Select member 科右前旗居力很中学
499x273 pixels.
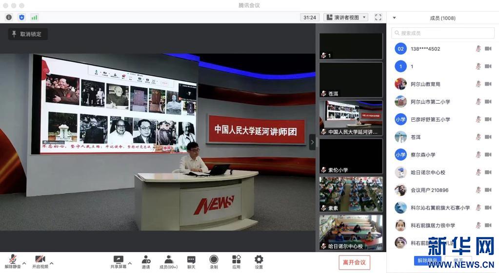point(443,225)
